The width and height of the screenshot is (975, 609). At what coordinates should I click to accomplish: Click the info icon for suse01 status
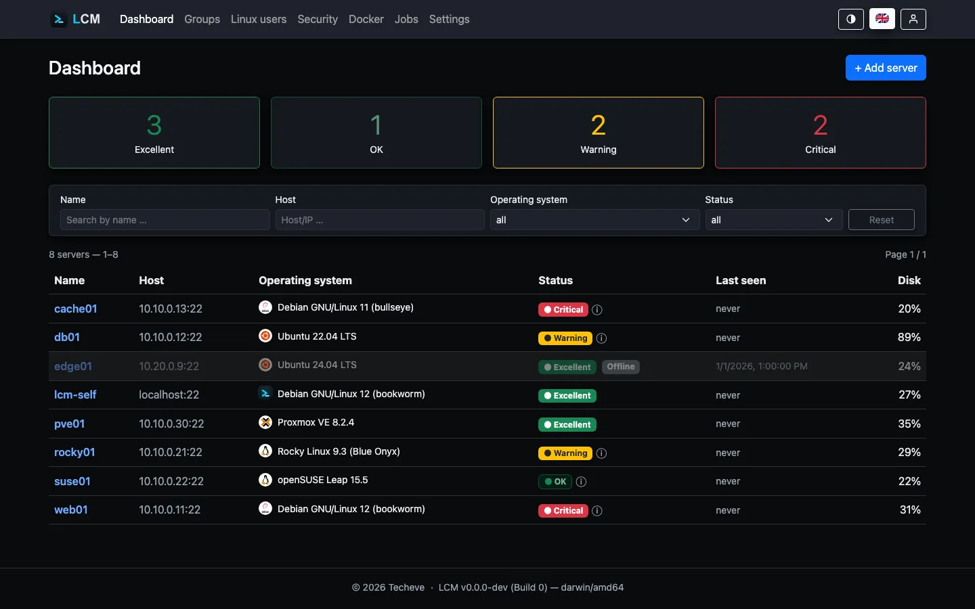pos(581,482)
